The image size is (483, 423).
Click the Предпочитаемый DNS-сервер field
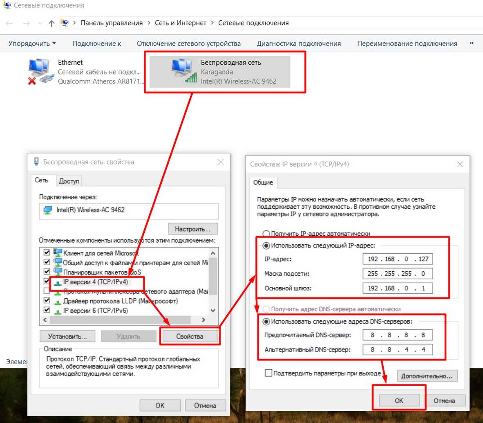[x=398, y=335]
